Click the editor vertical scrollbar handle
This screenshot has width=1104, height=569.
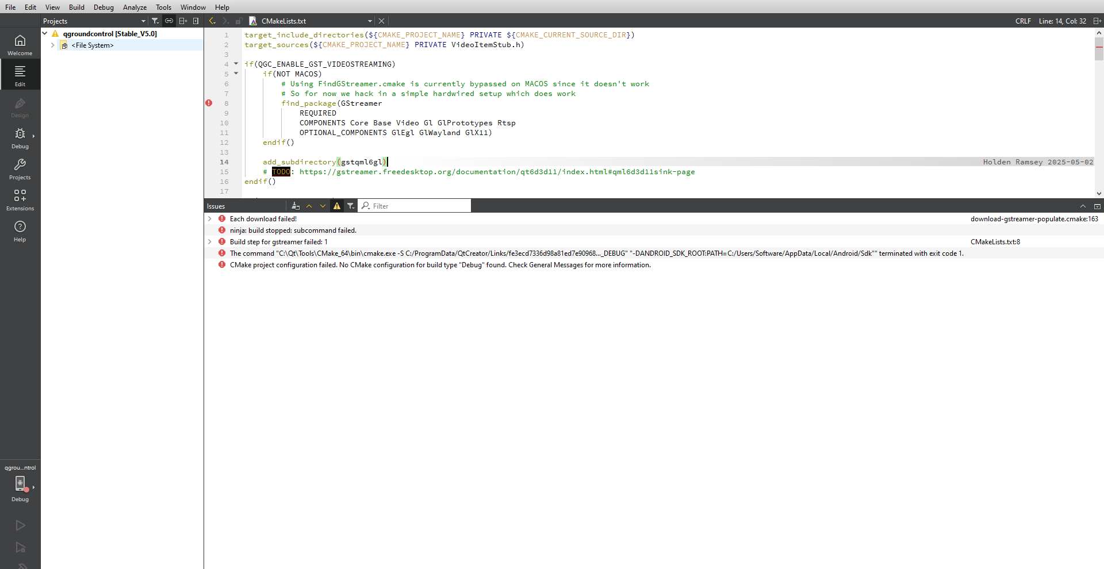point(1099,49)
